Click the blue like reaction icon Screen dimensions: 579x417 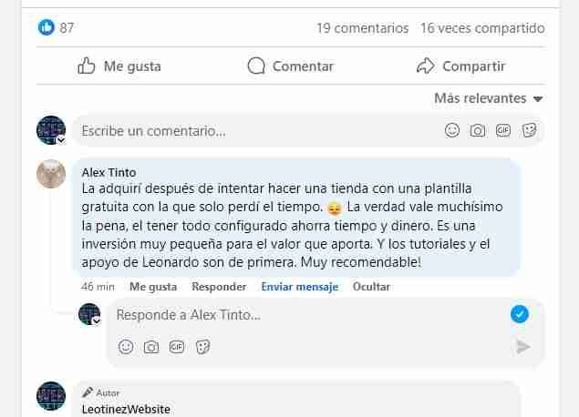(47, 27)
